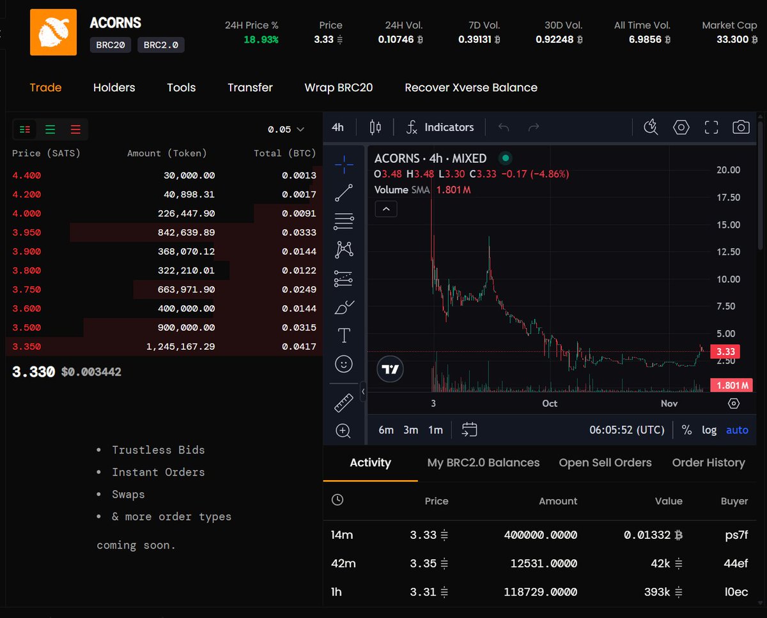This screenshot has height=618, width=767.
Task: Select the chart patterns tool
Action: [344, 250]
